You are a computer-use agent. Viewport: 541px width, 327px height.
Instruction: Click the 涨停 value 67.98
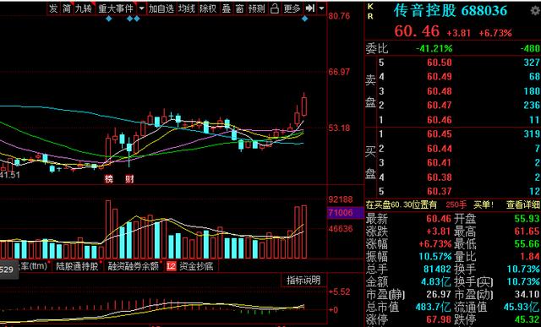[x=439, y=319]
